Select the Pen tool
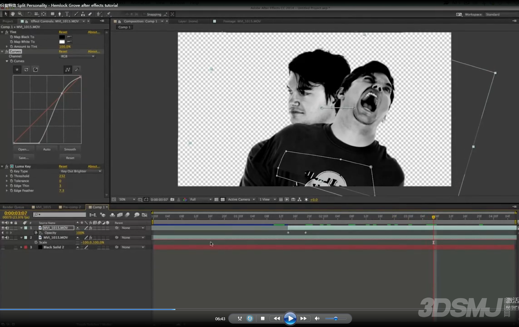519x327 pixels. 60,14
